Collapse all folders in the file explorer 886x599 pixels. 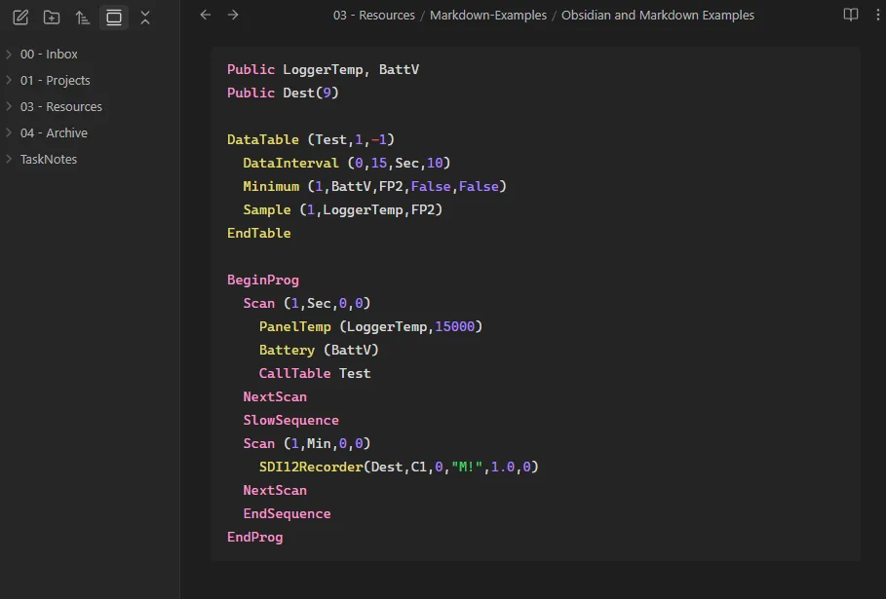click(x=145, y=18)
